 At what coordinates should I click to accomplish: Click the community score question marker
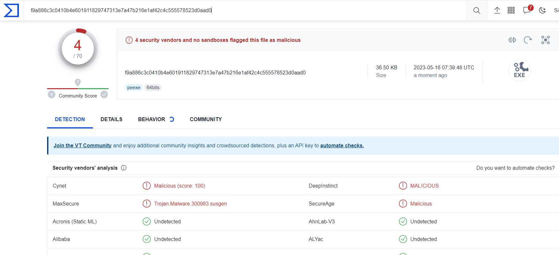(x=78, y=82)
